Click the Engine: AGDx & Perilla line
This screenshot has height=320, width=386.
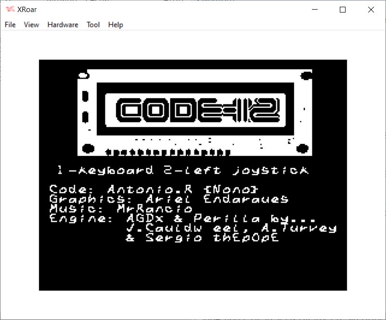point(183,218)
